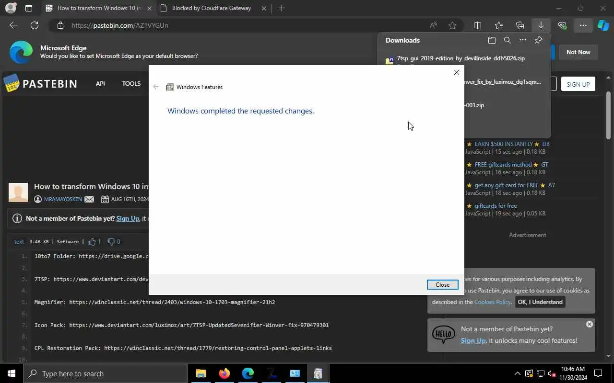614x383 pixels.
Task: Switch to the Blocked by Cloudflare Gateway tab
Action: click(x=211, y=8)
